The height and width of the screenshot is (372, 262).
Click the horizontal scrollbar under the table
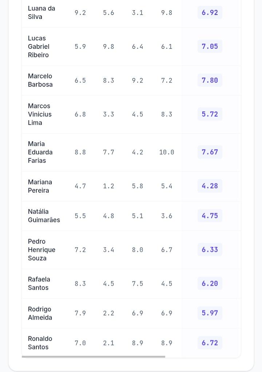[93, 356]
